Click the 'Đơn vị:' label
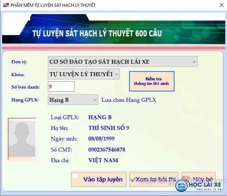Screen dimensions: 227x196 19,62
